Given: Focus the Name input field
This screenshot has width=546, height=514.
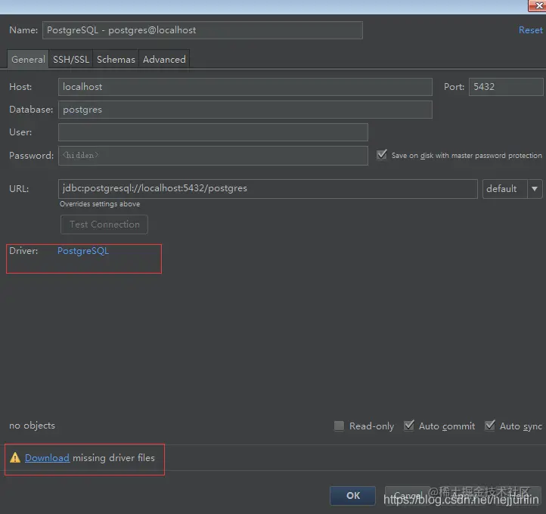Looking at the screenshot, I should (x=203, y=30).
